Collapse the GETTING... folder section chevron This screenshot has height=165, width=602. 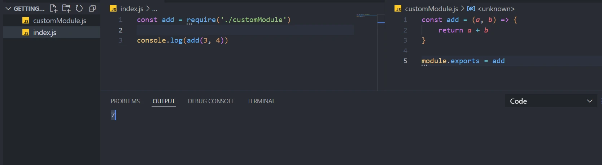(x=8, y=9)
